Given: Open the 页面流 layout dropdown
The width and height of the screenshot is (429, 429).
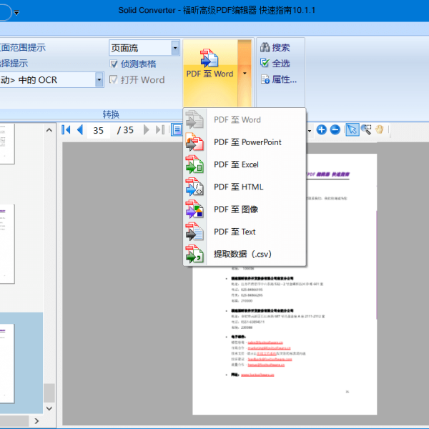Looking at the screenshot, I should [x=175, y=48].
